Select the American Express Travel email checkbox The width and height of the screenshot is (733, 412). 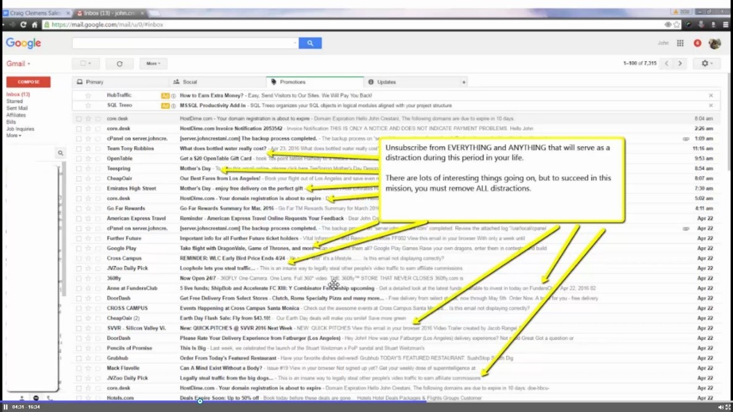point(78,219)
